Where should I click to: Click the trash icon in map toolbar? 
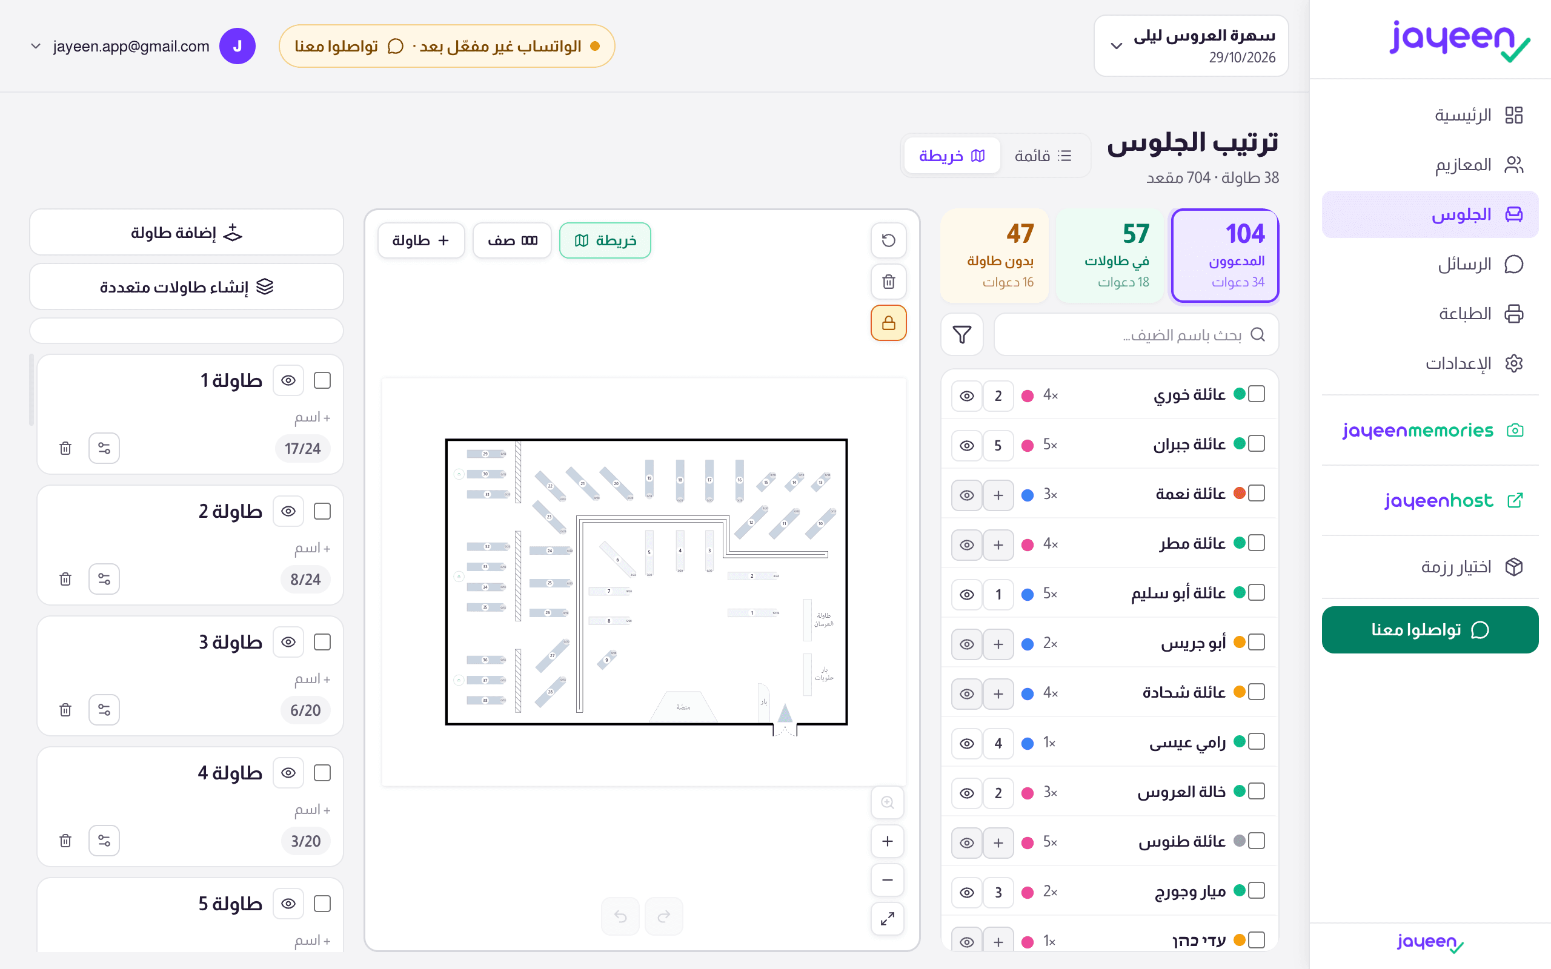(x=888, y=282)
